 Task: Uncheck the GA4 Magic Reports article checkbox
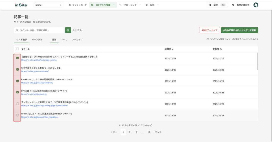[x=18, y=58]
